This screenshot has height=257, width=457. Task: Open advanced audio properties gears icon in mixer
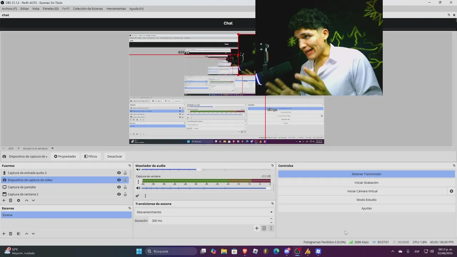tap(137, 196)
